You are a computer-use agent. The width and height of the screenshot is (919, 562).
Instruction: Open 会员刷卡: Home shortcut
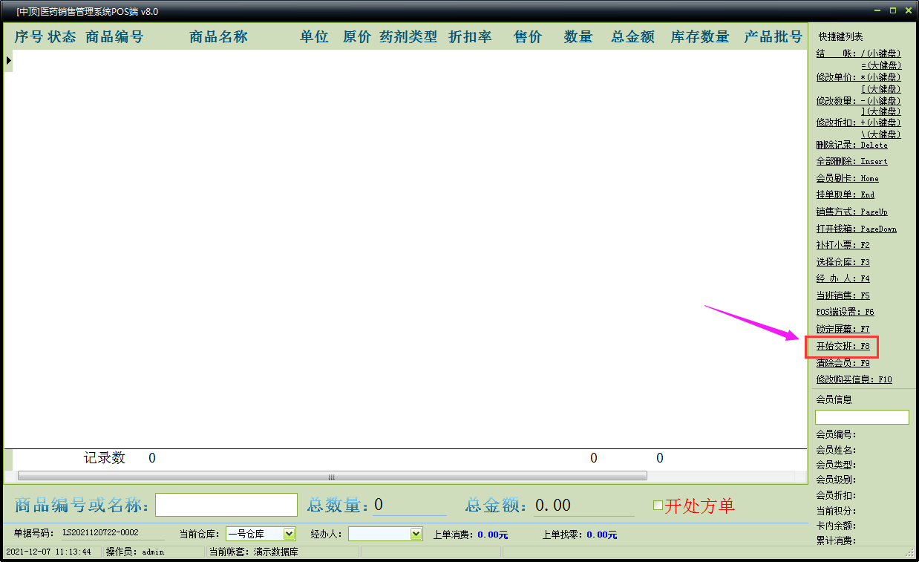point(847,178)
